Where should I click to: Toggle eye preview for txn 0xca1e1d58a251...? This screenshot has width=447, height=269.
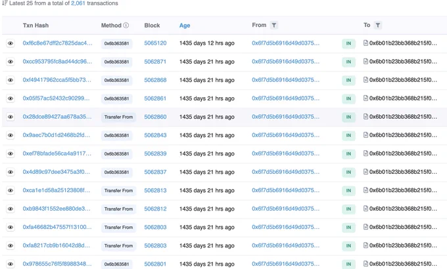coord(11,190)
